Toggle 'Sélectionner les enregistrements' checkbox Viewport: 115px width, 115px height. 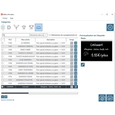(50, 35)
